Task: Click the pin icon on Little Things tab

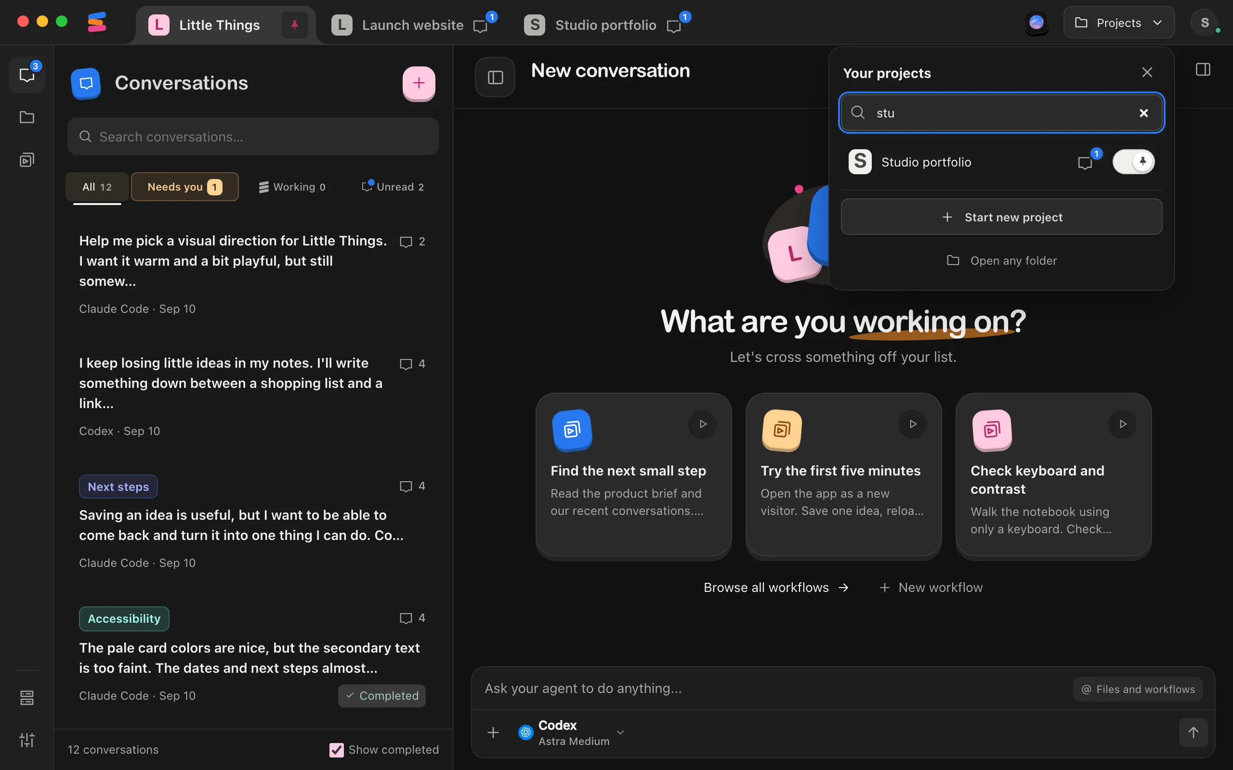Action: pyautogui.click(x=294, y=25)
